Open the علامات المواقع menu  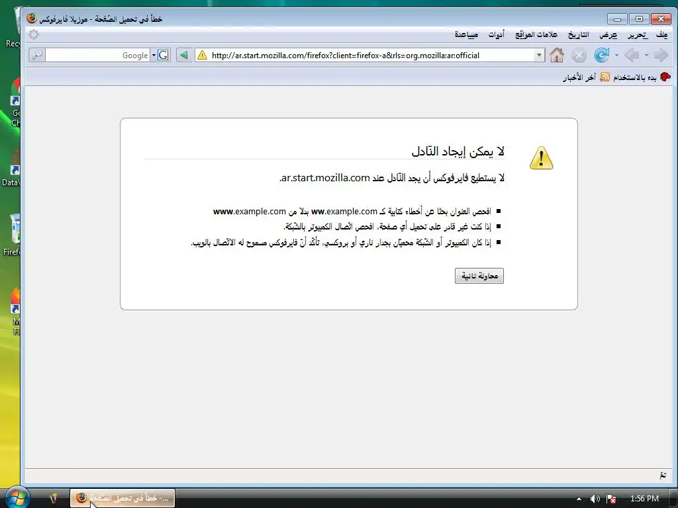click(x=536, y=34)
